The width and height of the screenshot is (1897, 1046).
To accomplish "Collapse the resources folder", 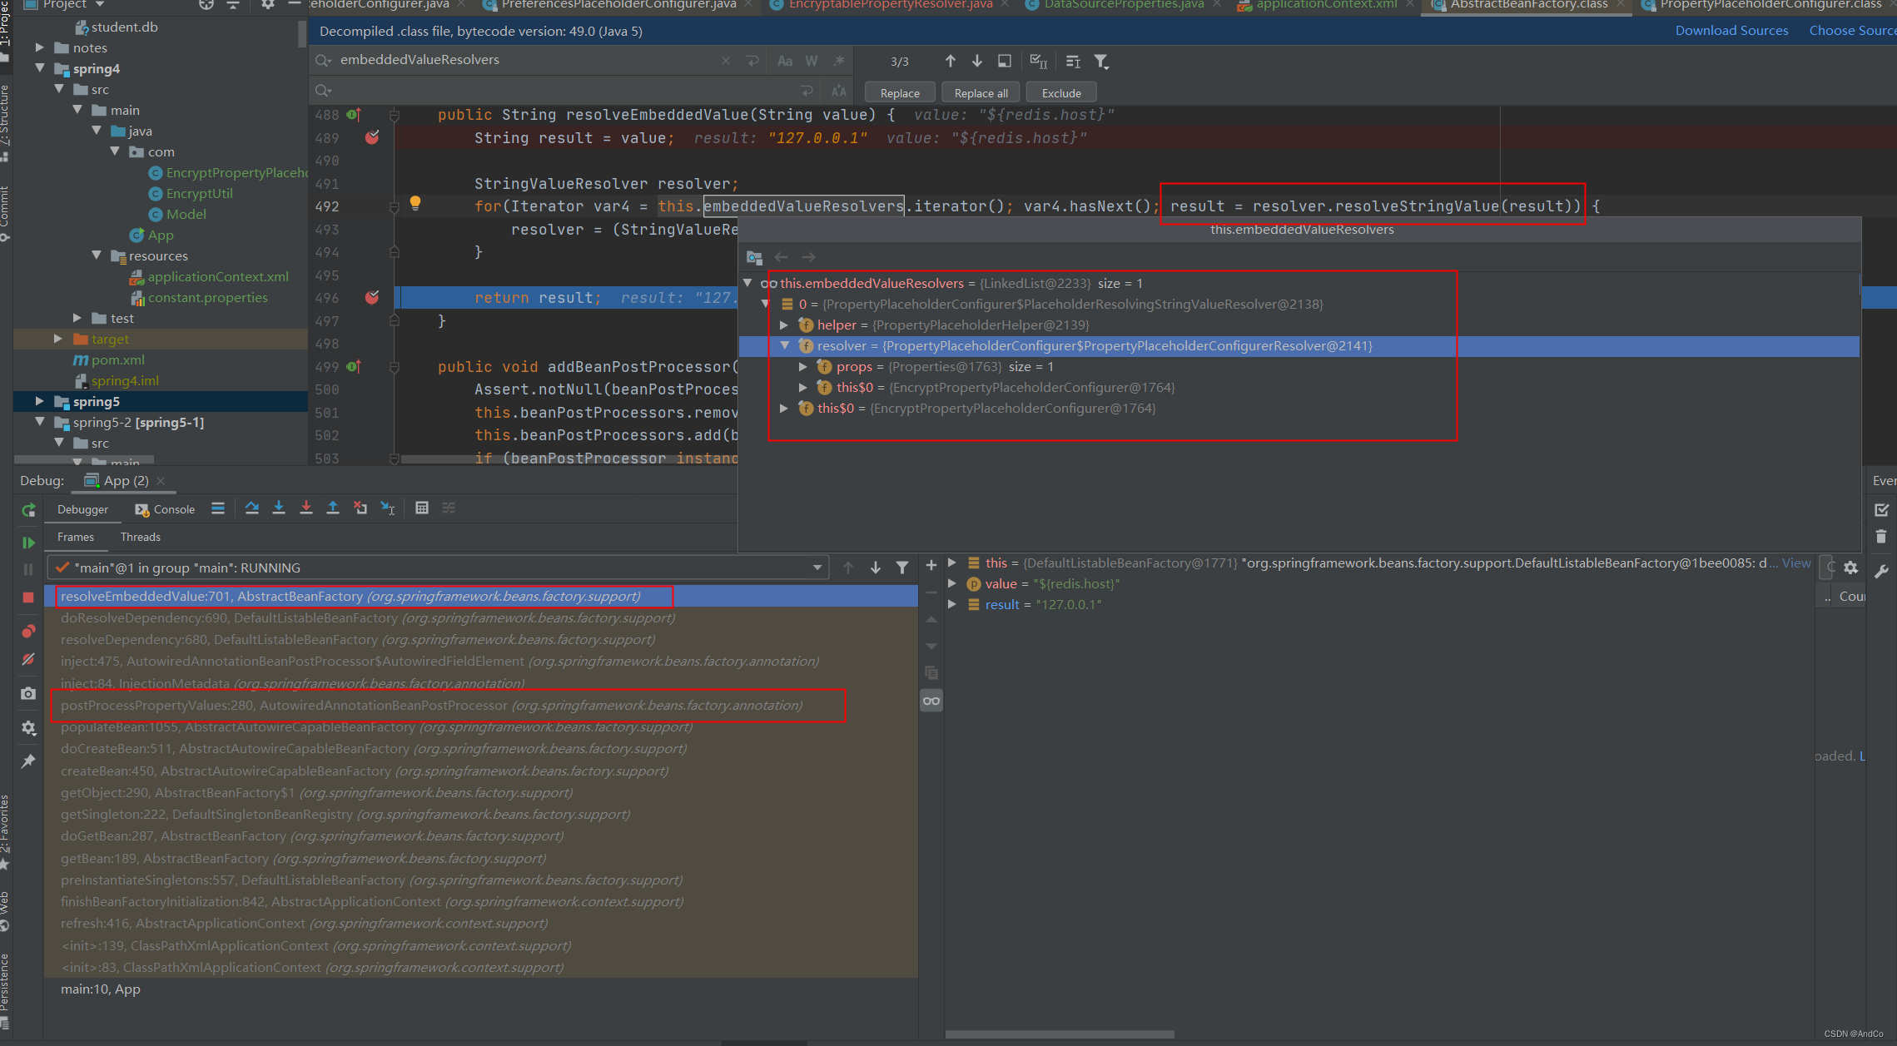I will tap(97, 255).
